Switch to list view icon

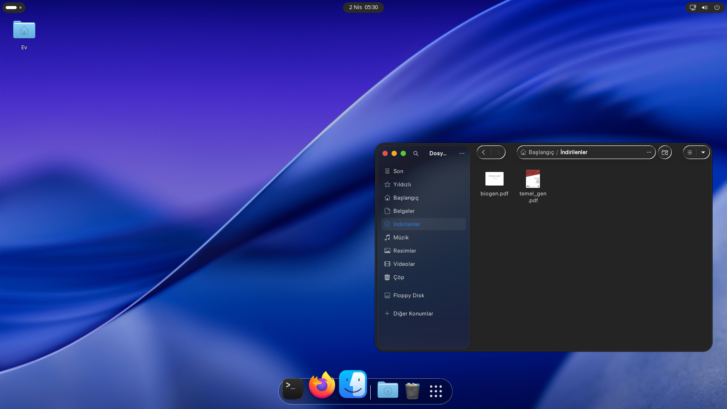(690, 152)
